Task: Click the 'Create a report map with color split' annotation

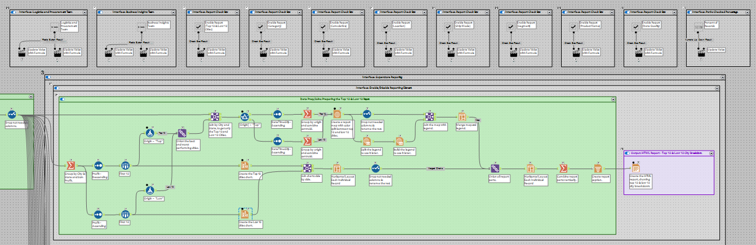Action: [341, 129]
